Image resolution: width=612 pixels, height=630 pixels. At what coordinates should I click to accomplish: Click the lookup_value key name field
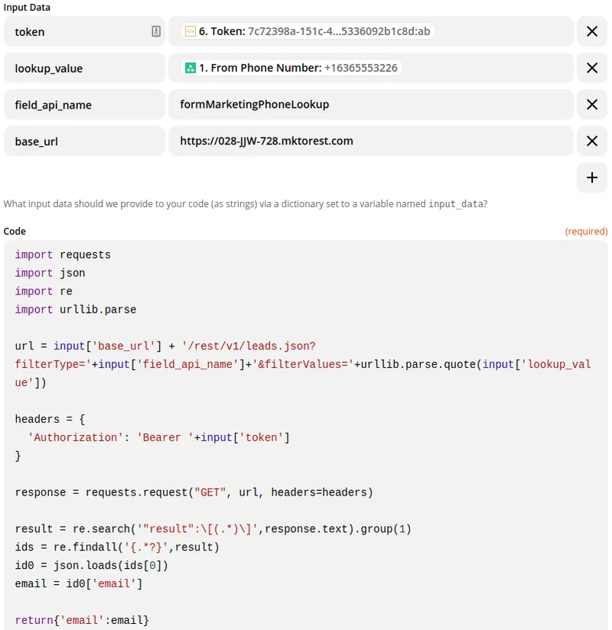point(76,67)
